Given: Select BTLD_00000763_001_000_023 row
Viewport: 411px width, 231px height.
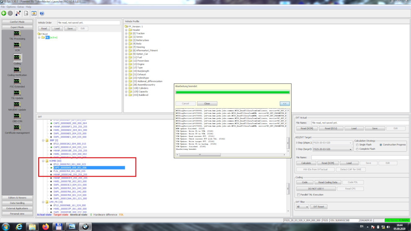Looking at the screenshot, I should tap(69, 164).
